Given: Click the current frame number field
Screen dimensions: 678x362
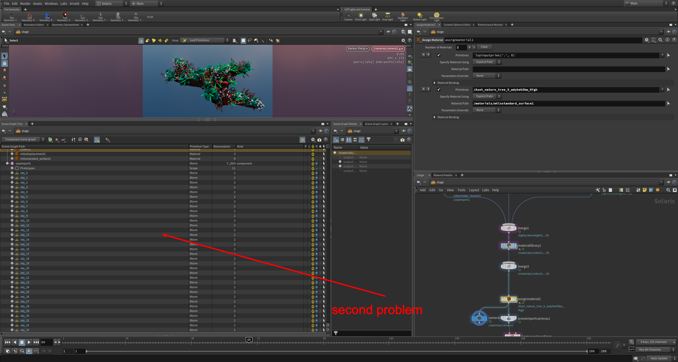Looking at the screenshot, I should 46,342.
